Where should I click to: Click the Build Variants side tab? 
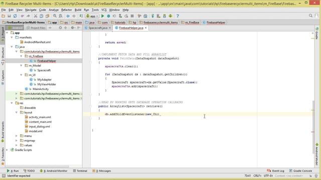(x=3, y=132)
